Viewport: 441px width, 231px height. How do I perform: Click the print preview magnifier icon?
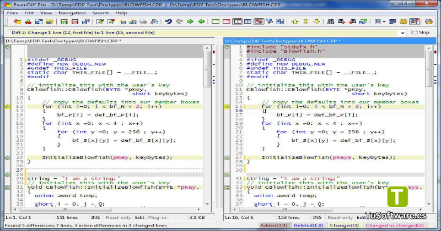click(154, 21)
